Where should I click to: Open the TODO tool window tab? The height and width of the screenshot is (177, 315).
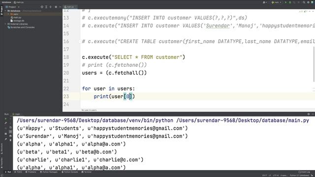point(18,172)
